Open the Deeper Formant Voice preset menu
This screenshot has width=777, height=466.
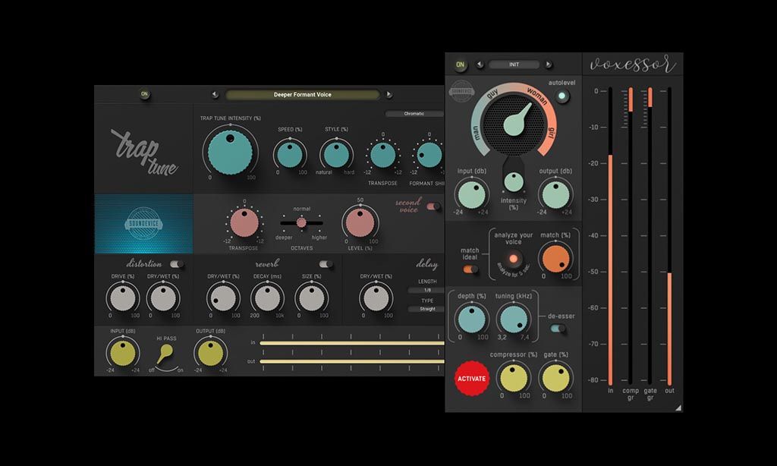[302, 94]
